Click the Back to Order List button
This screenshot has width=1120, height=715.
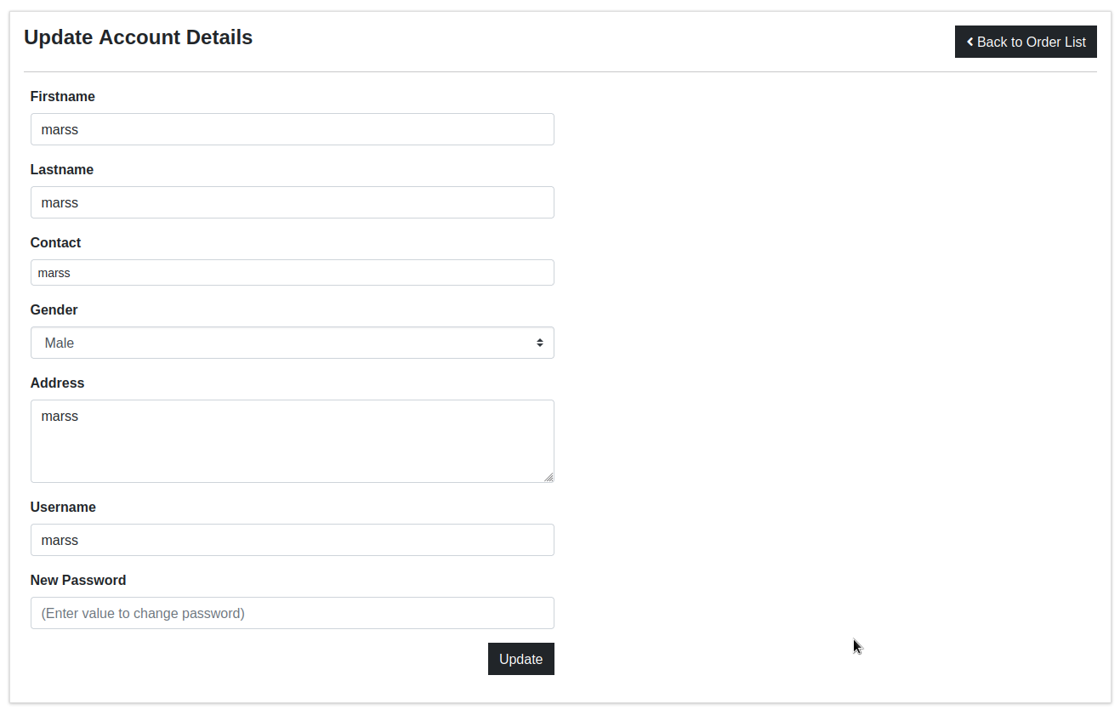tap(1026, 42)
